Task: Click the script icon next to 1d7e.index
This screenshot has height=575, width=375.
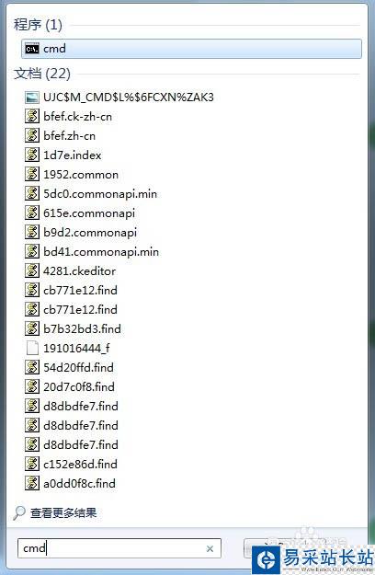Action: pyautogui.click(x=32, y=155)
